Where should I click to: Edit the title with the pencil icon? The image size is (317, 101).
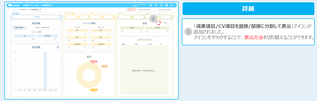coord(40,9)
